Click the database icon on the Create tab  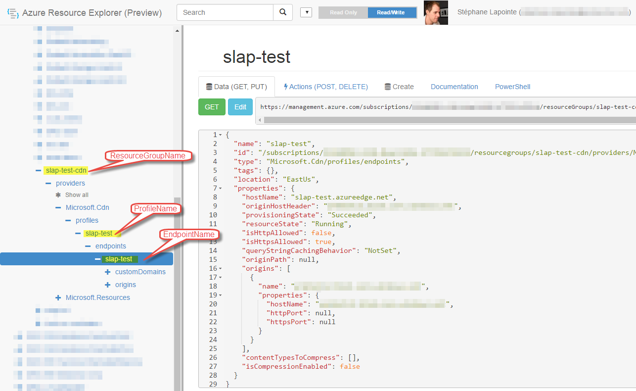coord(387,87)
